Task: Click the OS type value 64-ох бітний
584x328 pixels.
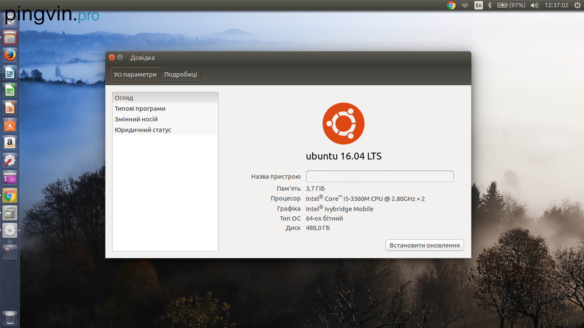Action: 324,218
